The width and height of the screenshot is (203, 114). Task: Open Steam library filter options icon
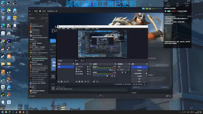pos(47,21)
